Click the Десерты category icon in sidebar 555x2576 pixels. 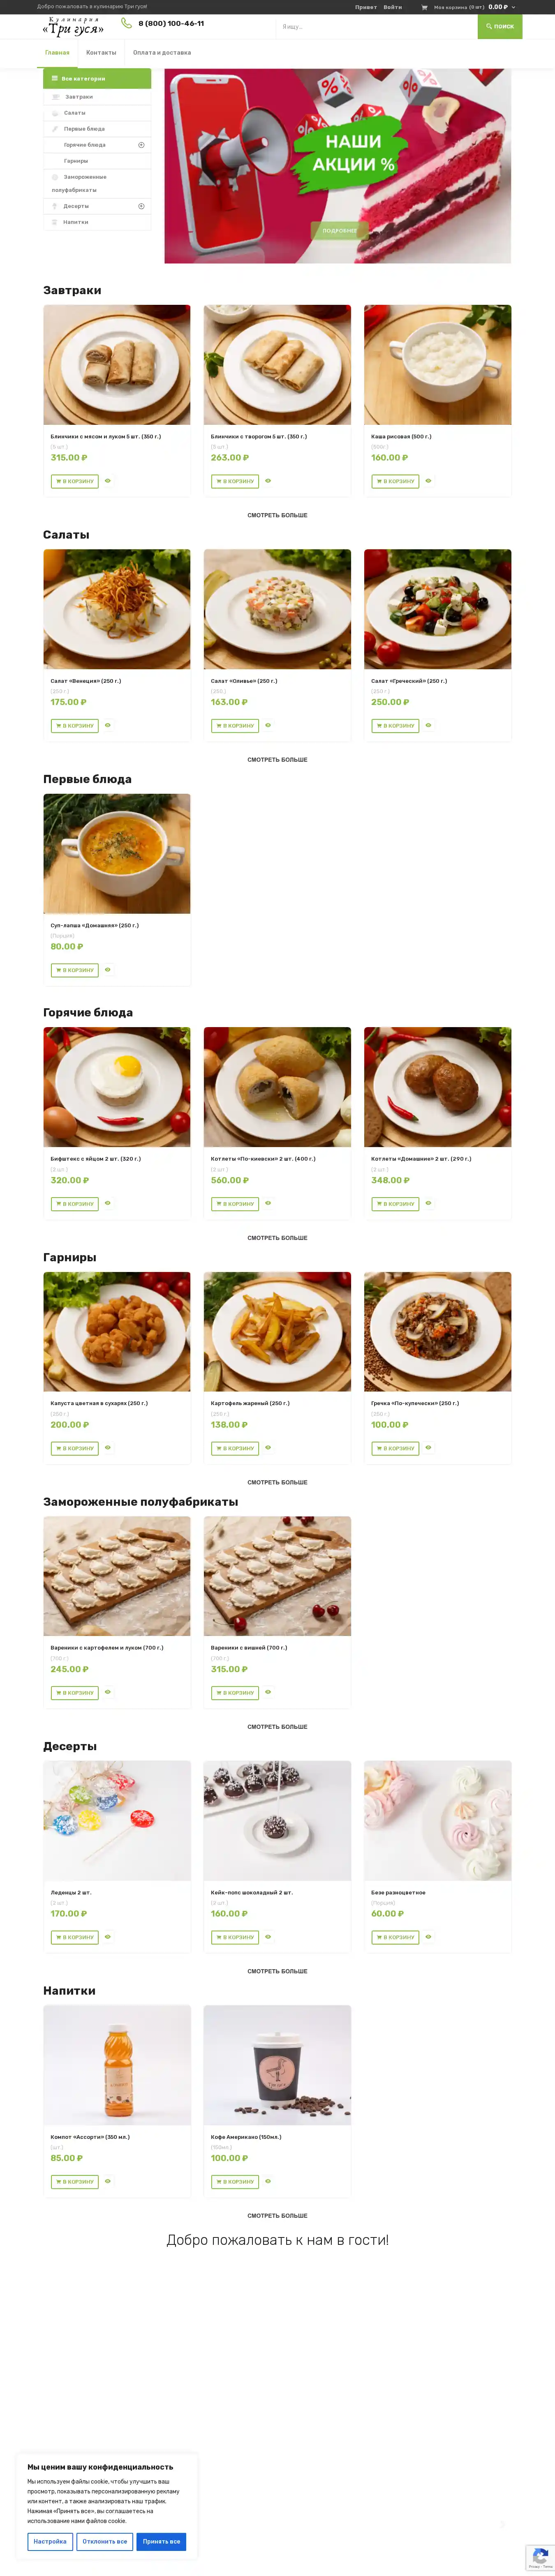55,206
